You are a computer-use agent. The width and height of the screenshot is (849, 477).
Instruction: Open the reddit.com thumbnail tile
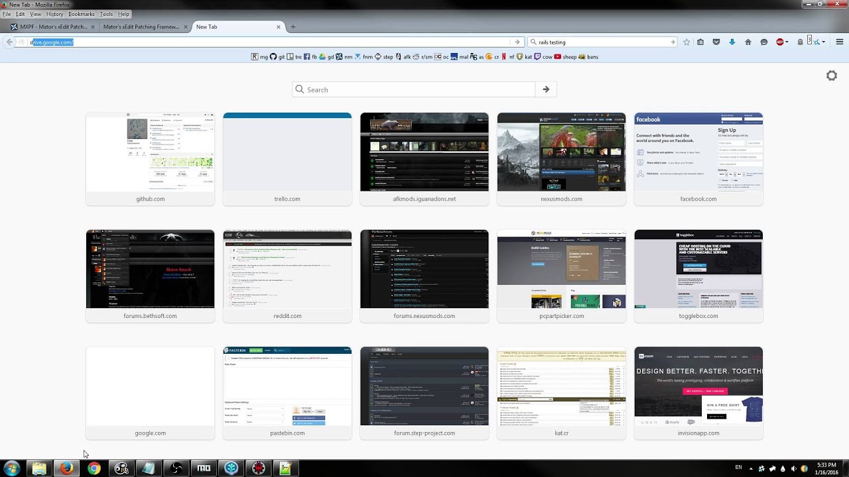[287, 276]
